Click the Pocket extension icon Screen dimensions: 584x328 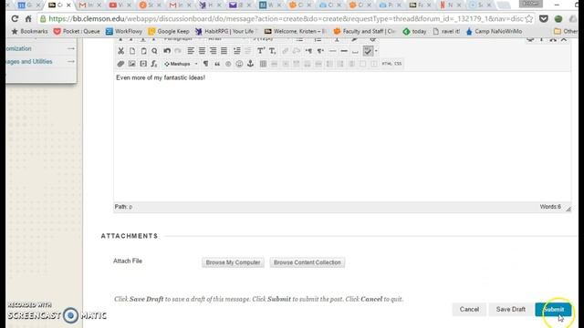(x=544, y=18)
